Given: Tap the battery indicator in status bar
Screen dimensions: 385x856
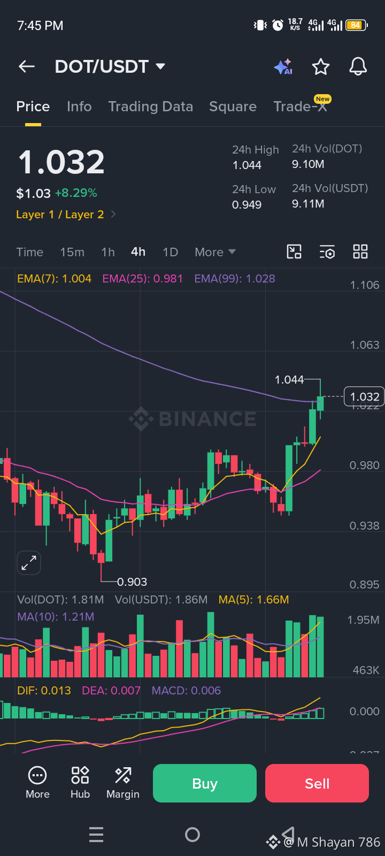Looking at the screenshot, I should (356, 25).
